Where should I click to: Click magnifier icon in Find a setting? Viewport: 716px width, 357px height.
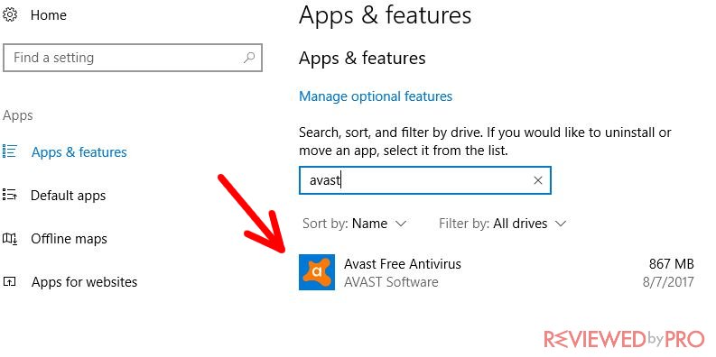(x=249, y=58)
